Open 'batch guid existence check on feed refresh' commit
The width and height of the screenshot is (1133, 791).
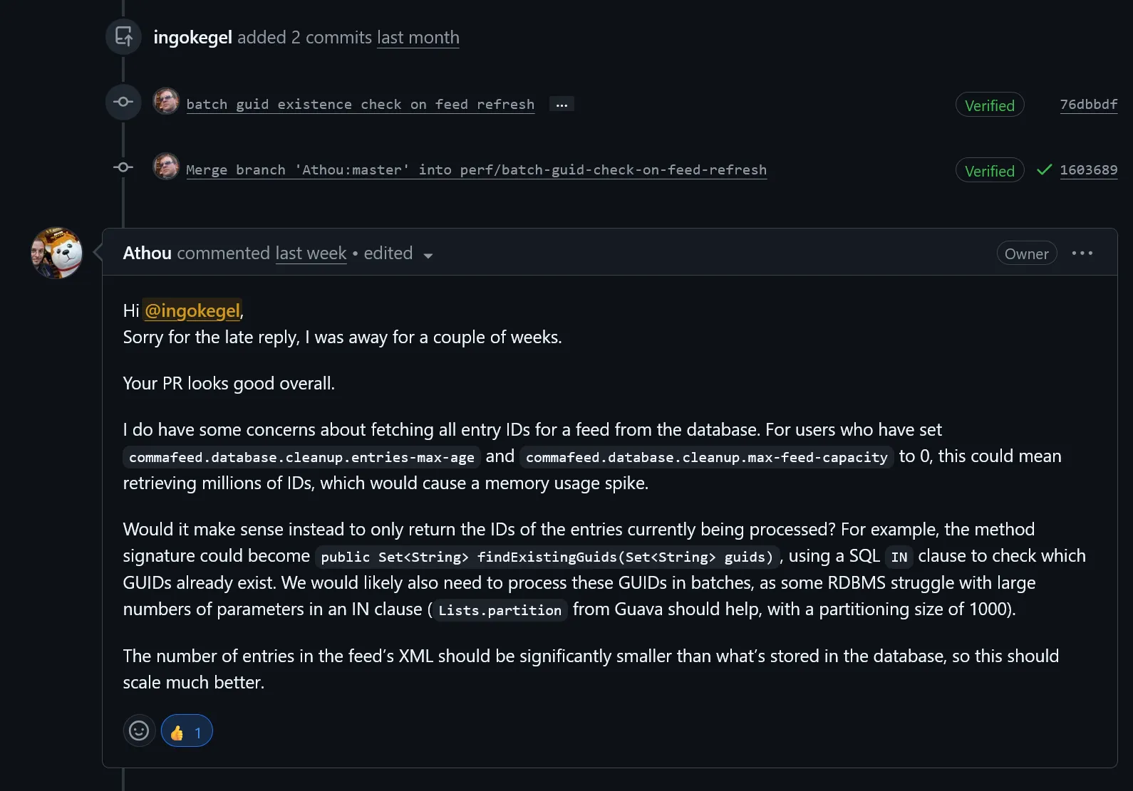tap(360, 105)
